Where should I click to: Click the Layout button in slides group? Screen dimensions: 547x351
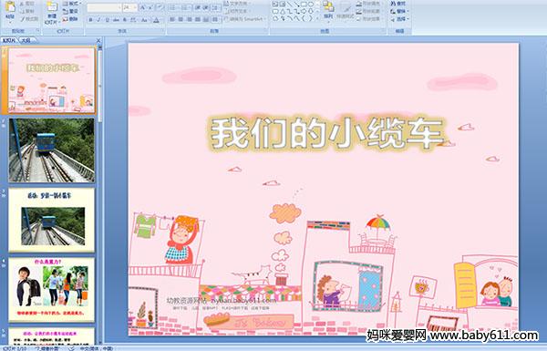(71, 4)
